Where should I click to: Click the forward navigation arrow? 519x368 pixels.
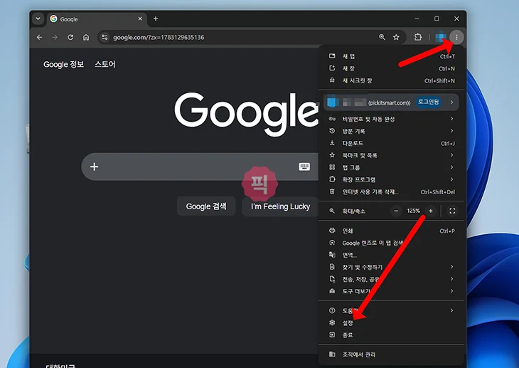click(55, 37)
